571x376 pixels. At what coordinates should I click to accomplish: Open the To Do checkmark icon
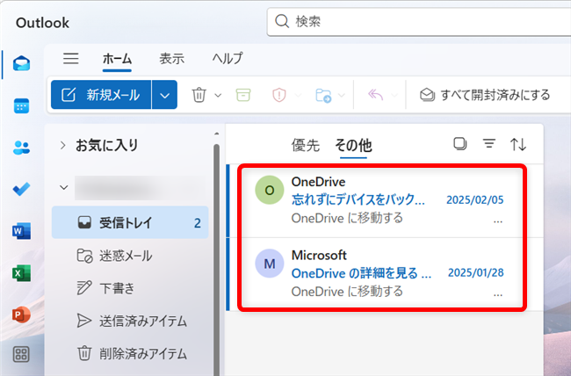[x=22, y=189]
